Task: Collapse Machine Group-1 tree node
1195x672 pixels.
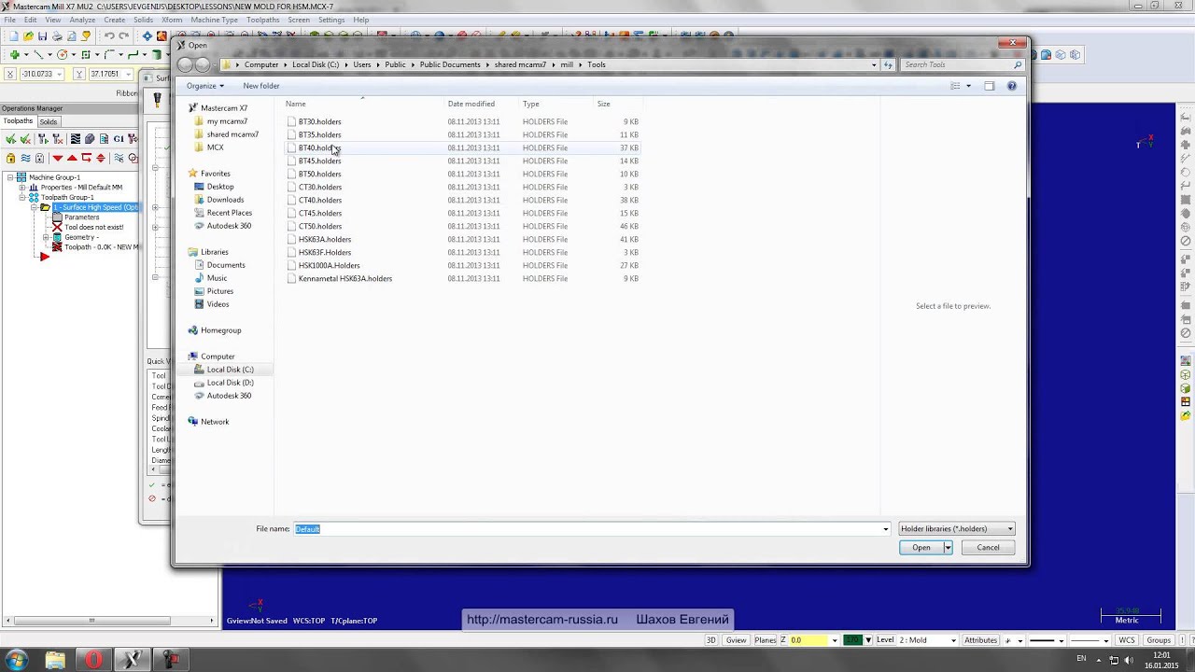Action: pos(10,177)
